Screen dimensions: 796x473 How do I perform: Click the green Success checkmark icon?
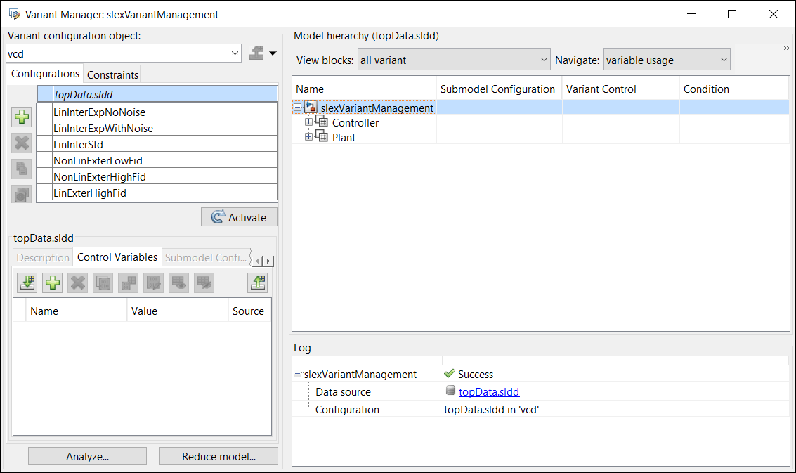[449, 373]
